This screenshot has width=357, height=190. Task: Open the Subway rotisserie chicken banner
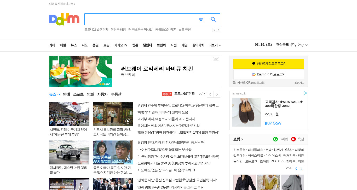[x=135, y=71]
